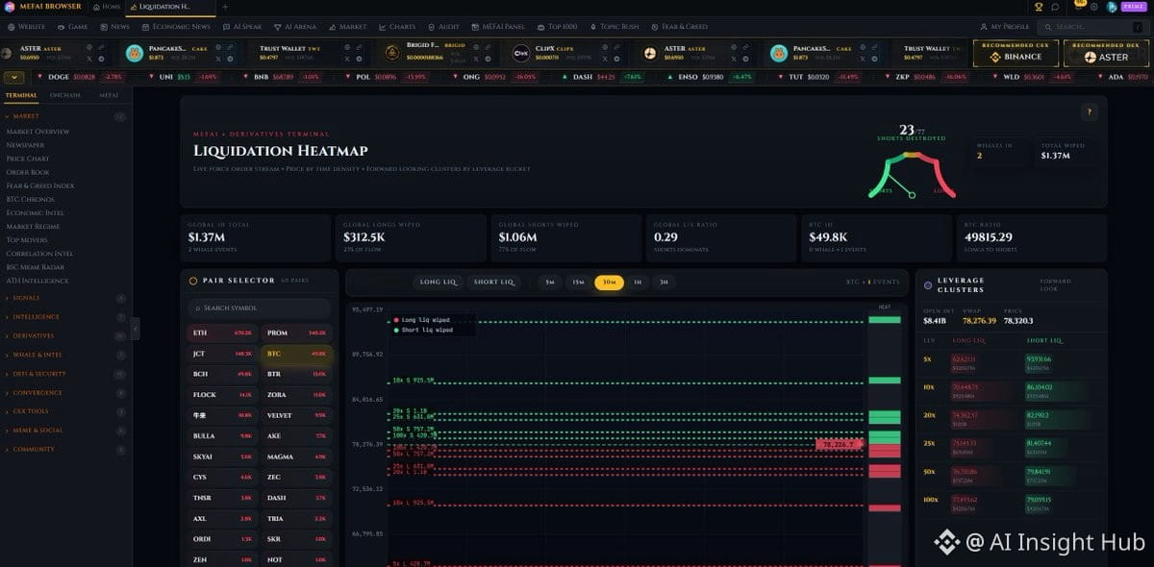
Task: Open Market Overview in sidebar
Action: click(38, 132)
